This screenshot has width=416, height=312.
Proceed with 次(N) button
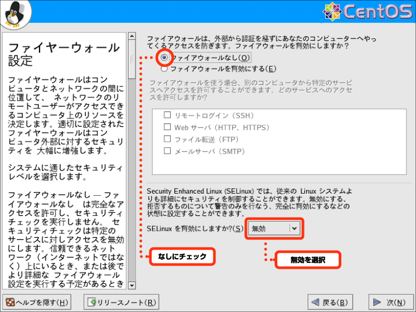pyautogui.click(x=390, y=302)
